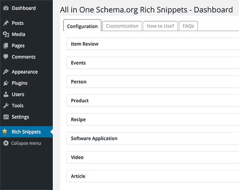Viewport: 239px width, 190px height.
Task: Open the FAQs tab
Action: click(188, 26)
